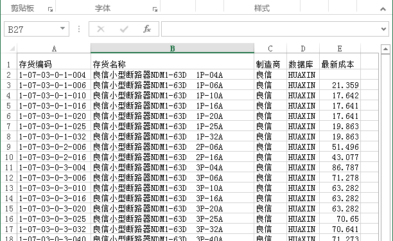Click the product name ending 3P-25A
The image size is (393, 241).
(x=172, y=219)
